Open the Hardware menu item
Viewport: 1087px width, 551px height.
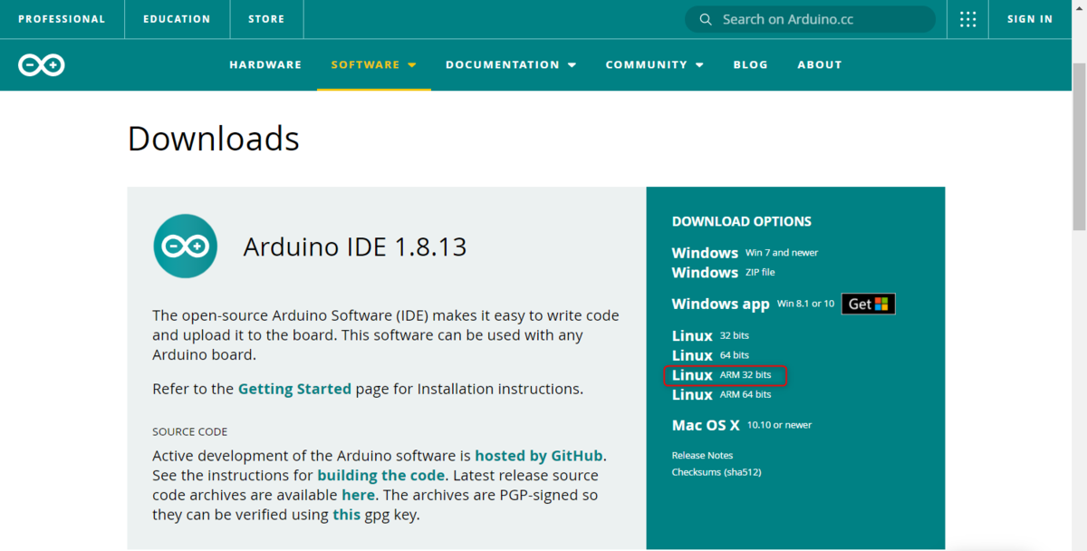coord(265,65)
